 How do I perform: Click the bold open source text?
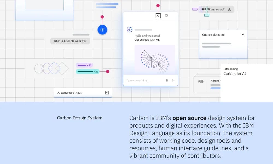pos(189,118)
